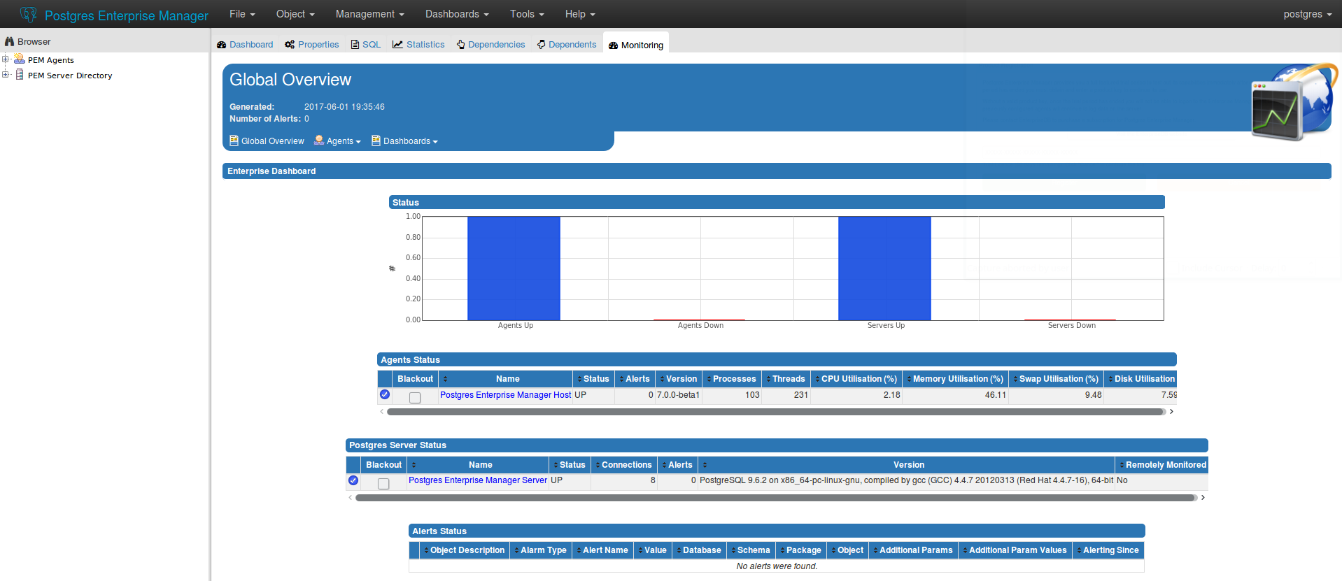The width and height of the screenshot is (1342, 581).
Task: Click the Agents Status scroll left arrow
Action: tap(382, 412)
